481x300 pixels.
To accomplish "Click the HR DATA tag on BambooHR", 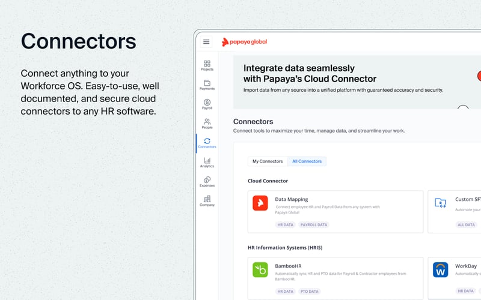I will 285,292.
